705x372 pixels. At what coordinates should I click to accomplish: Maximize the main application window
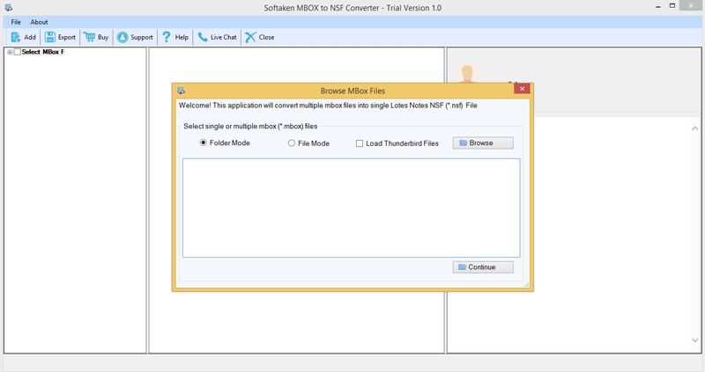[672, 6]
